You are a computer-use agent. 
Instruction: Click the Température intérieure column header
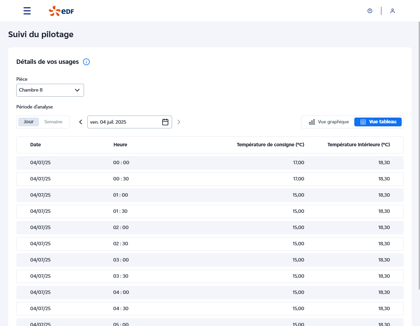point(358,145)
